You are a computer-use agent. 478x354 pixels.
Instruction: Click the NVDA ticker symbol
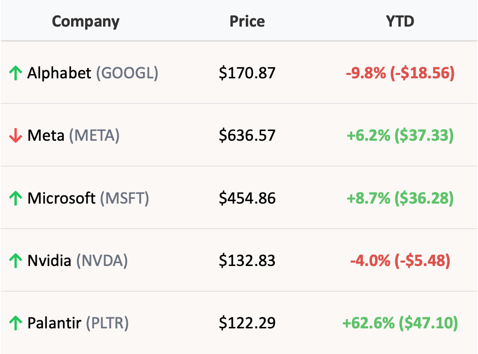102,261
